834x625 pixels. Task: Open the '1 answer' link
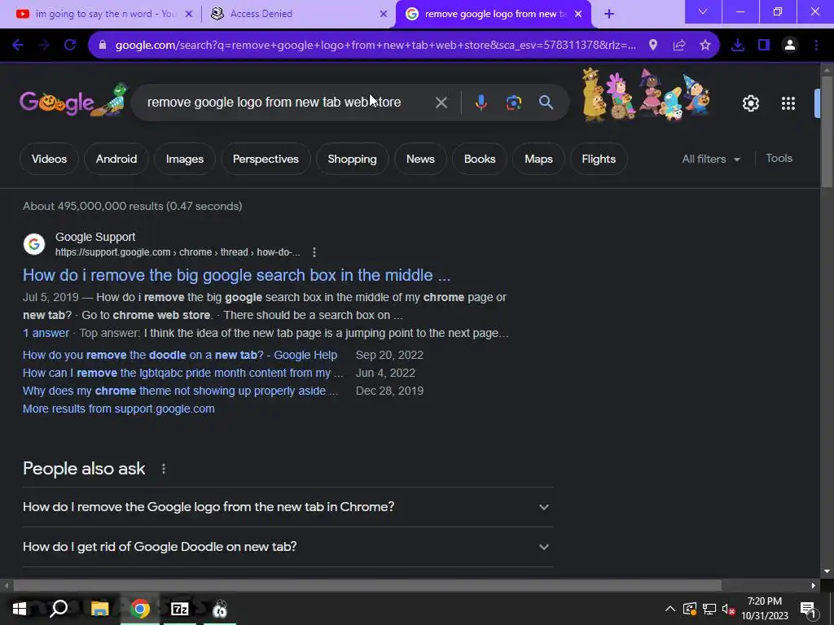point(46,333)
